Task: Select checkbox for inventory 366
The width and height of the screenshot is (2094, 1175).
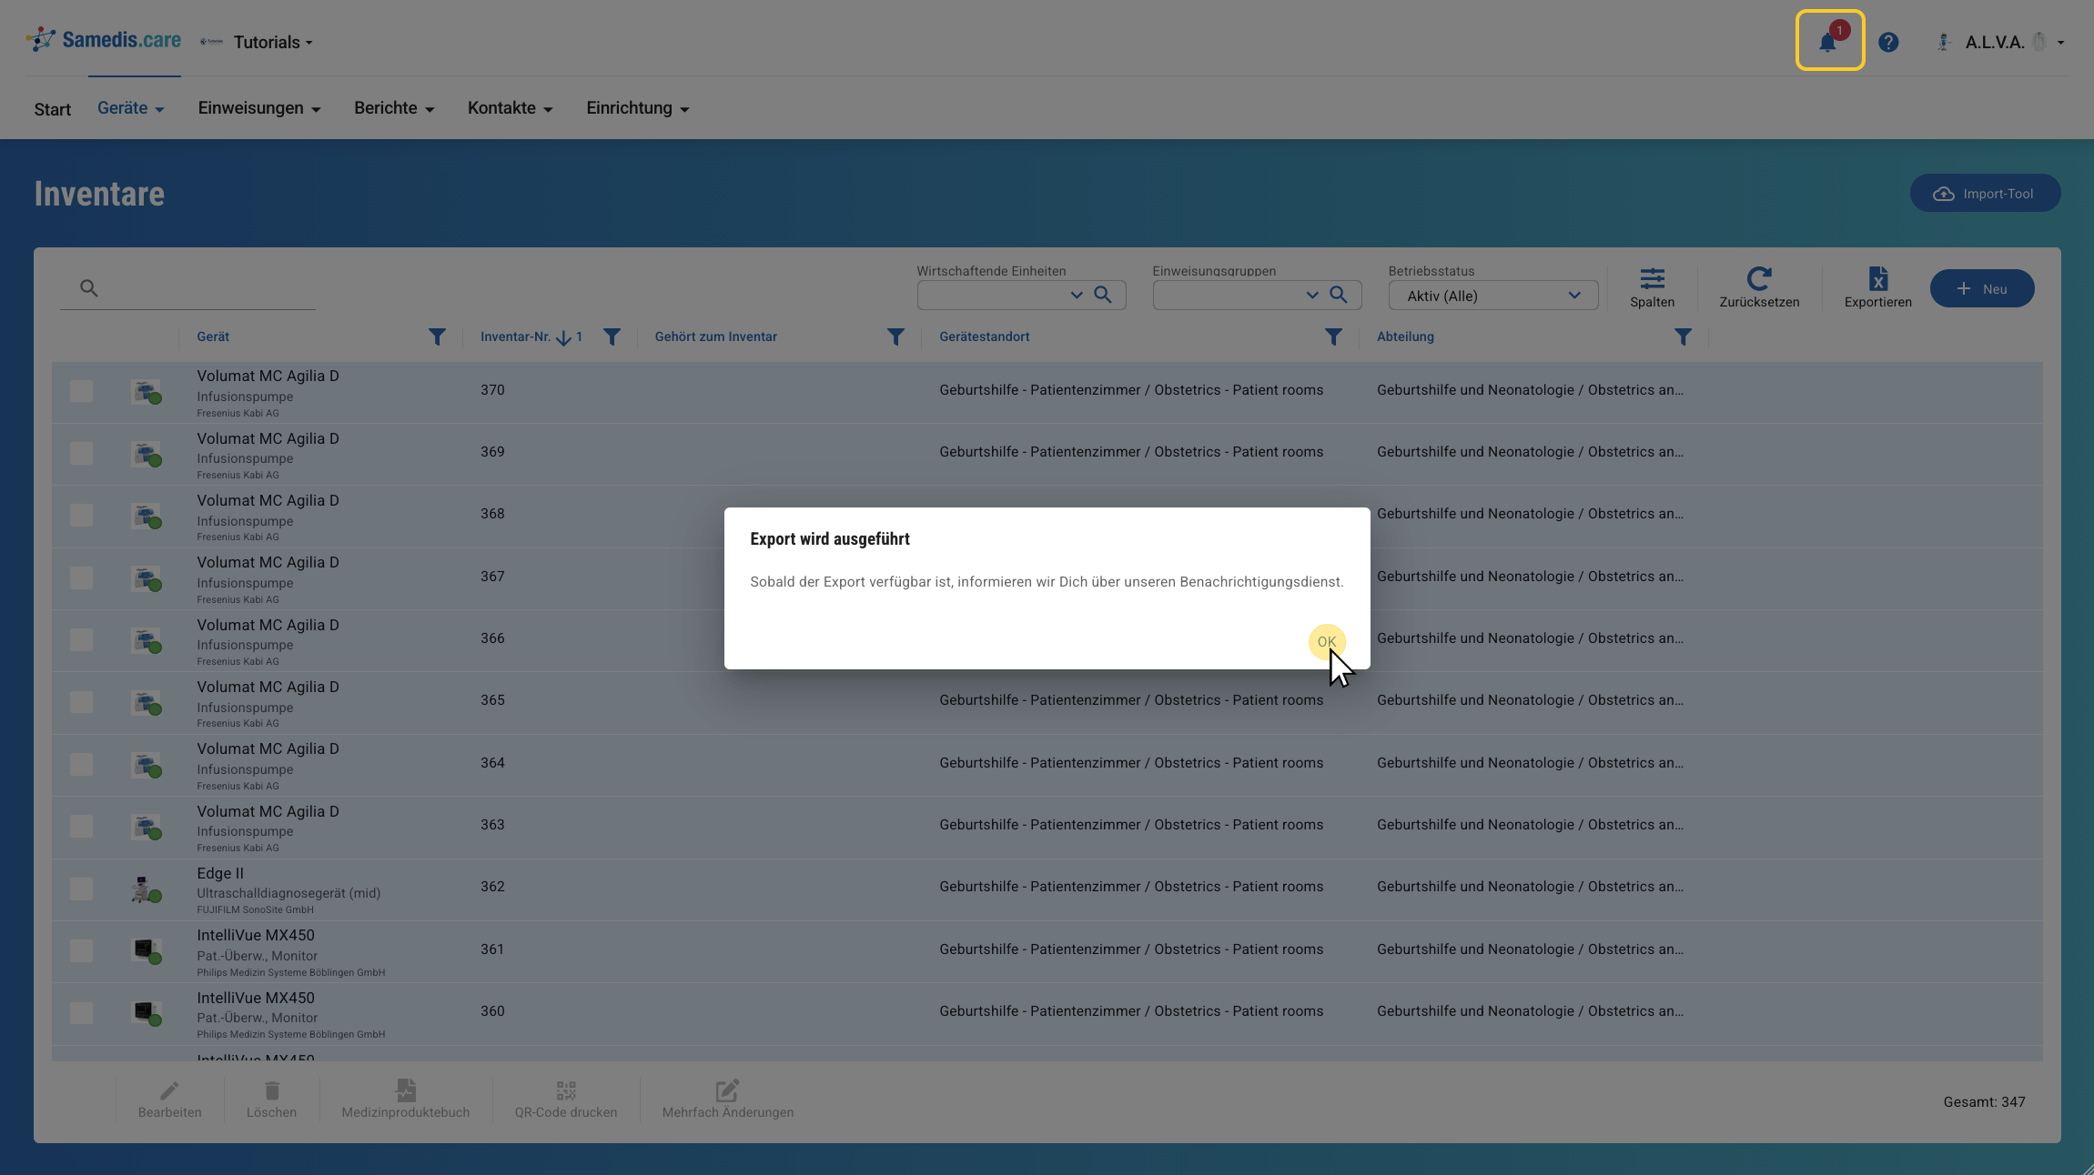Action: click(x=81, y=639)
